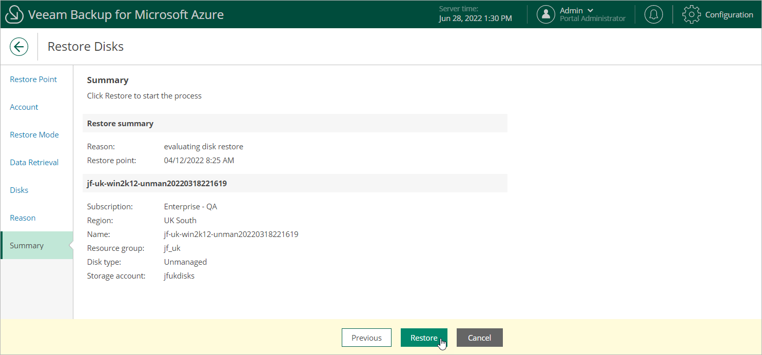Go to the Account step
This screenshot has height=355, width=762.
[24, 107]
